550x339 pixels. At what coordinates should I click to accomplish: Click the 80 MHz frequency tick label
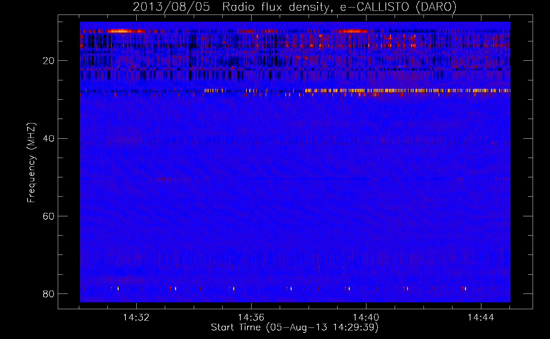[x=49, y=294]
